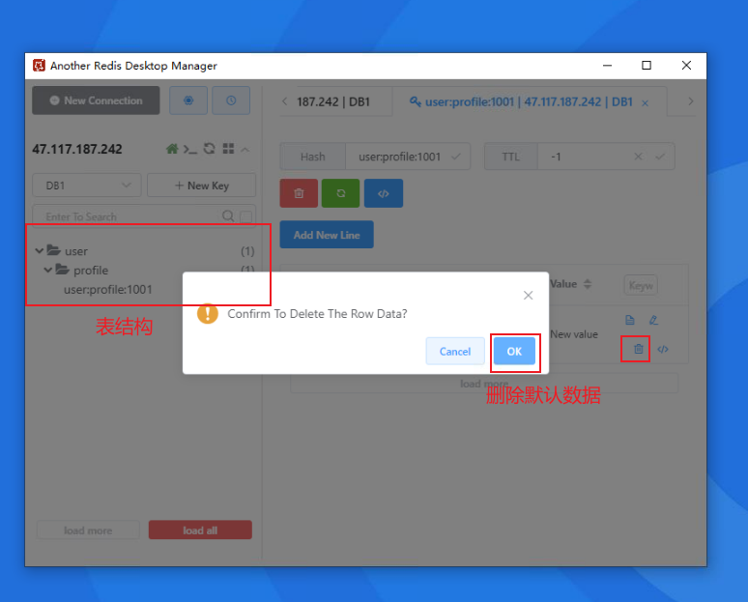This screenshot has height=602, width=748.
Task: Click Add New Line button
Action: click(327, 235)
